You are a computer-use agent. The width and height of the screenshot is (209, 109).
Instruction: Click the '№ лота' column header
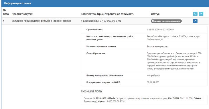coord(6,12)
